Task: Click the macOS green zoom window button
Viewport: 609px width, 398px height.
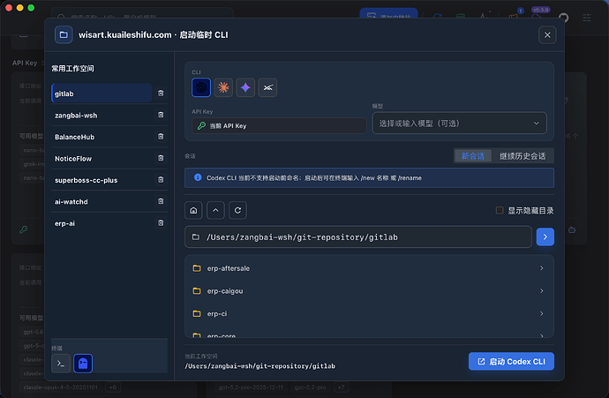Action: (31, 8)
